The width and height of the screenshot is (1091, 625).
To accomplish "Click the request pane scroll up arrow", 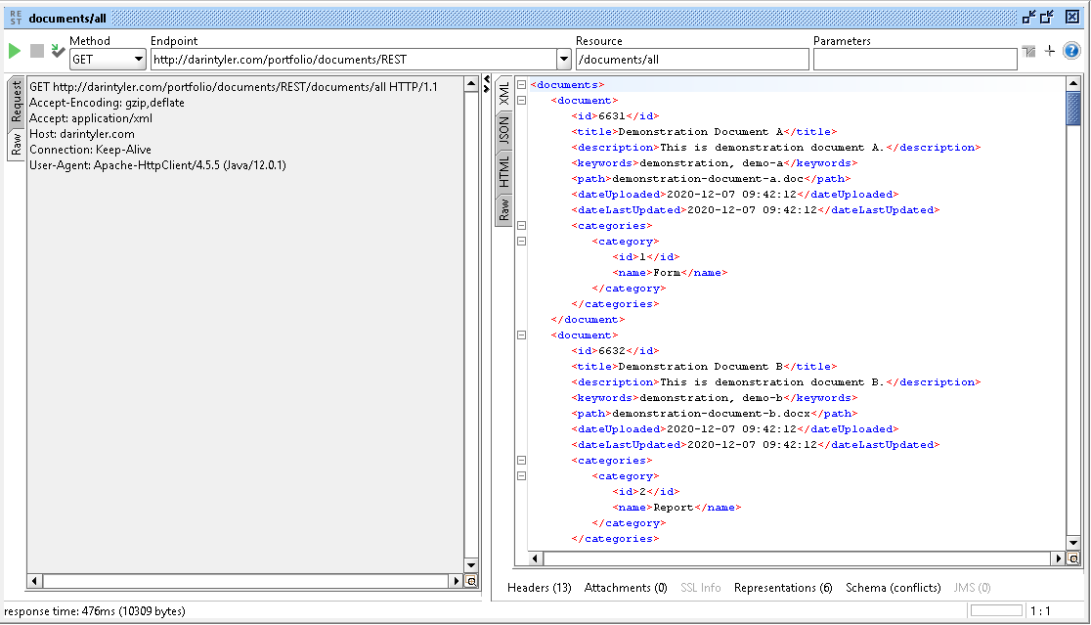I will [471, 84].
